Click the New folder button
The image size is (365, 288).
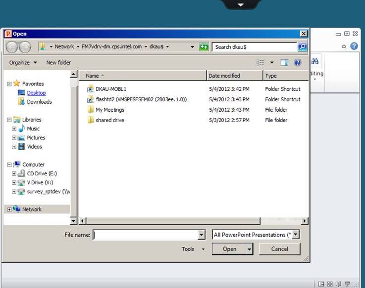(58, 63)
